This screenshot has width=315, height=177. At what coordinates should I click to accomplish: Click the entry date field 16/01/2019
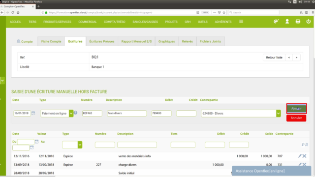click(22, 113)
